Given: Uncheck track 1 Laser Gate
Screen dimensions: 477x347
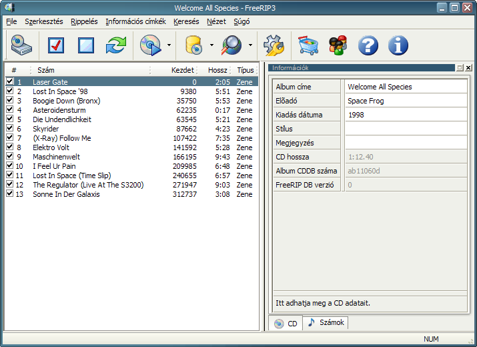Looking at the screenshot, I should [10, 81].
